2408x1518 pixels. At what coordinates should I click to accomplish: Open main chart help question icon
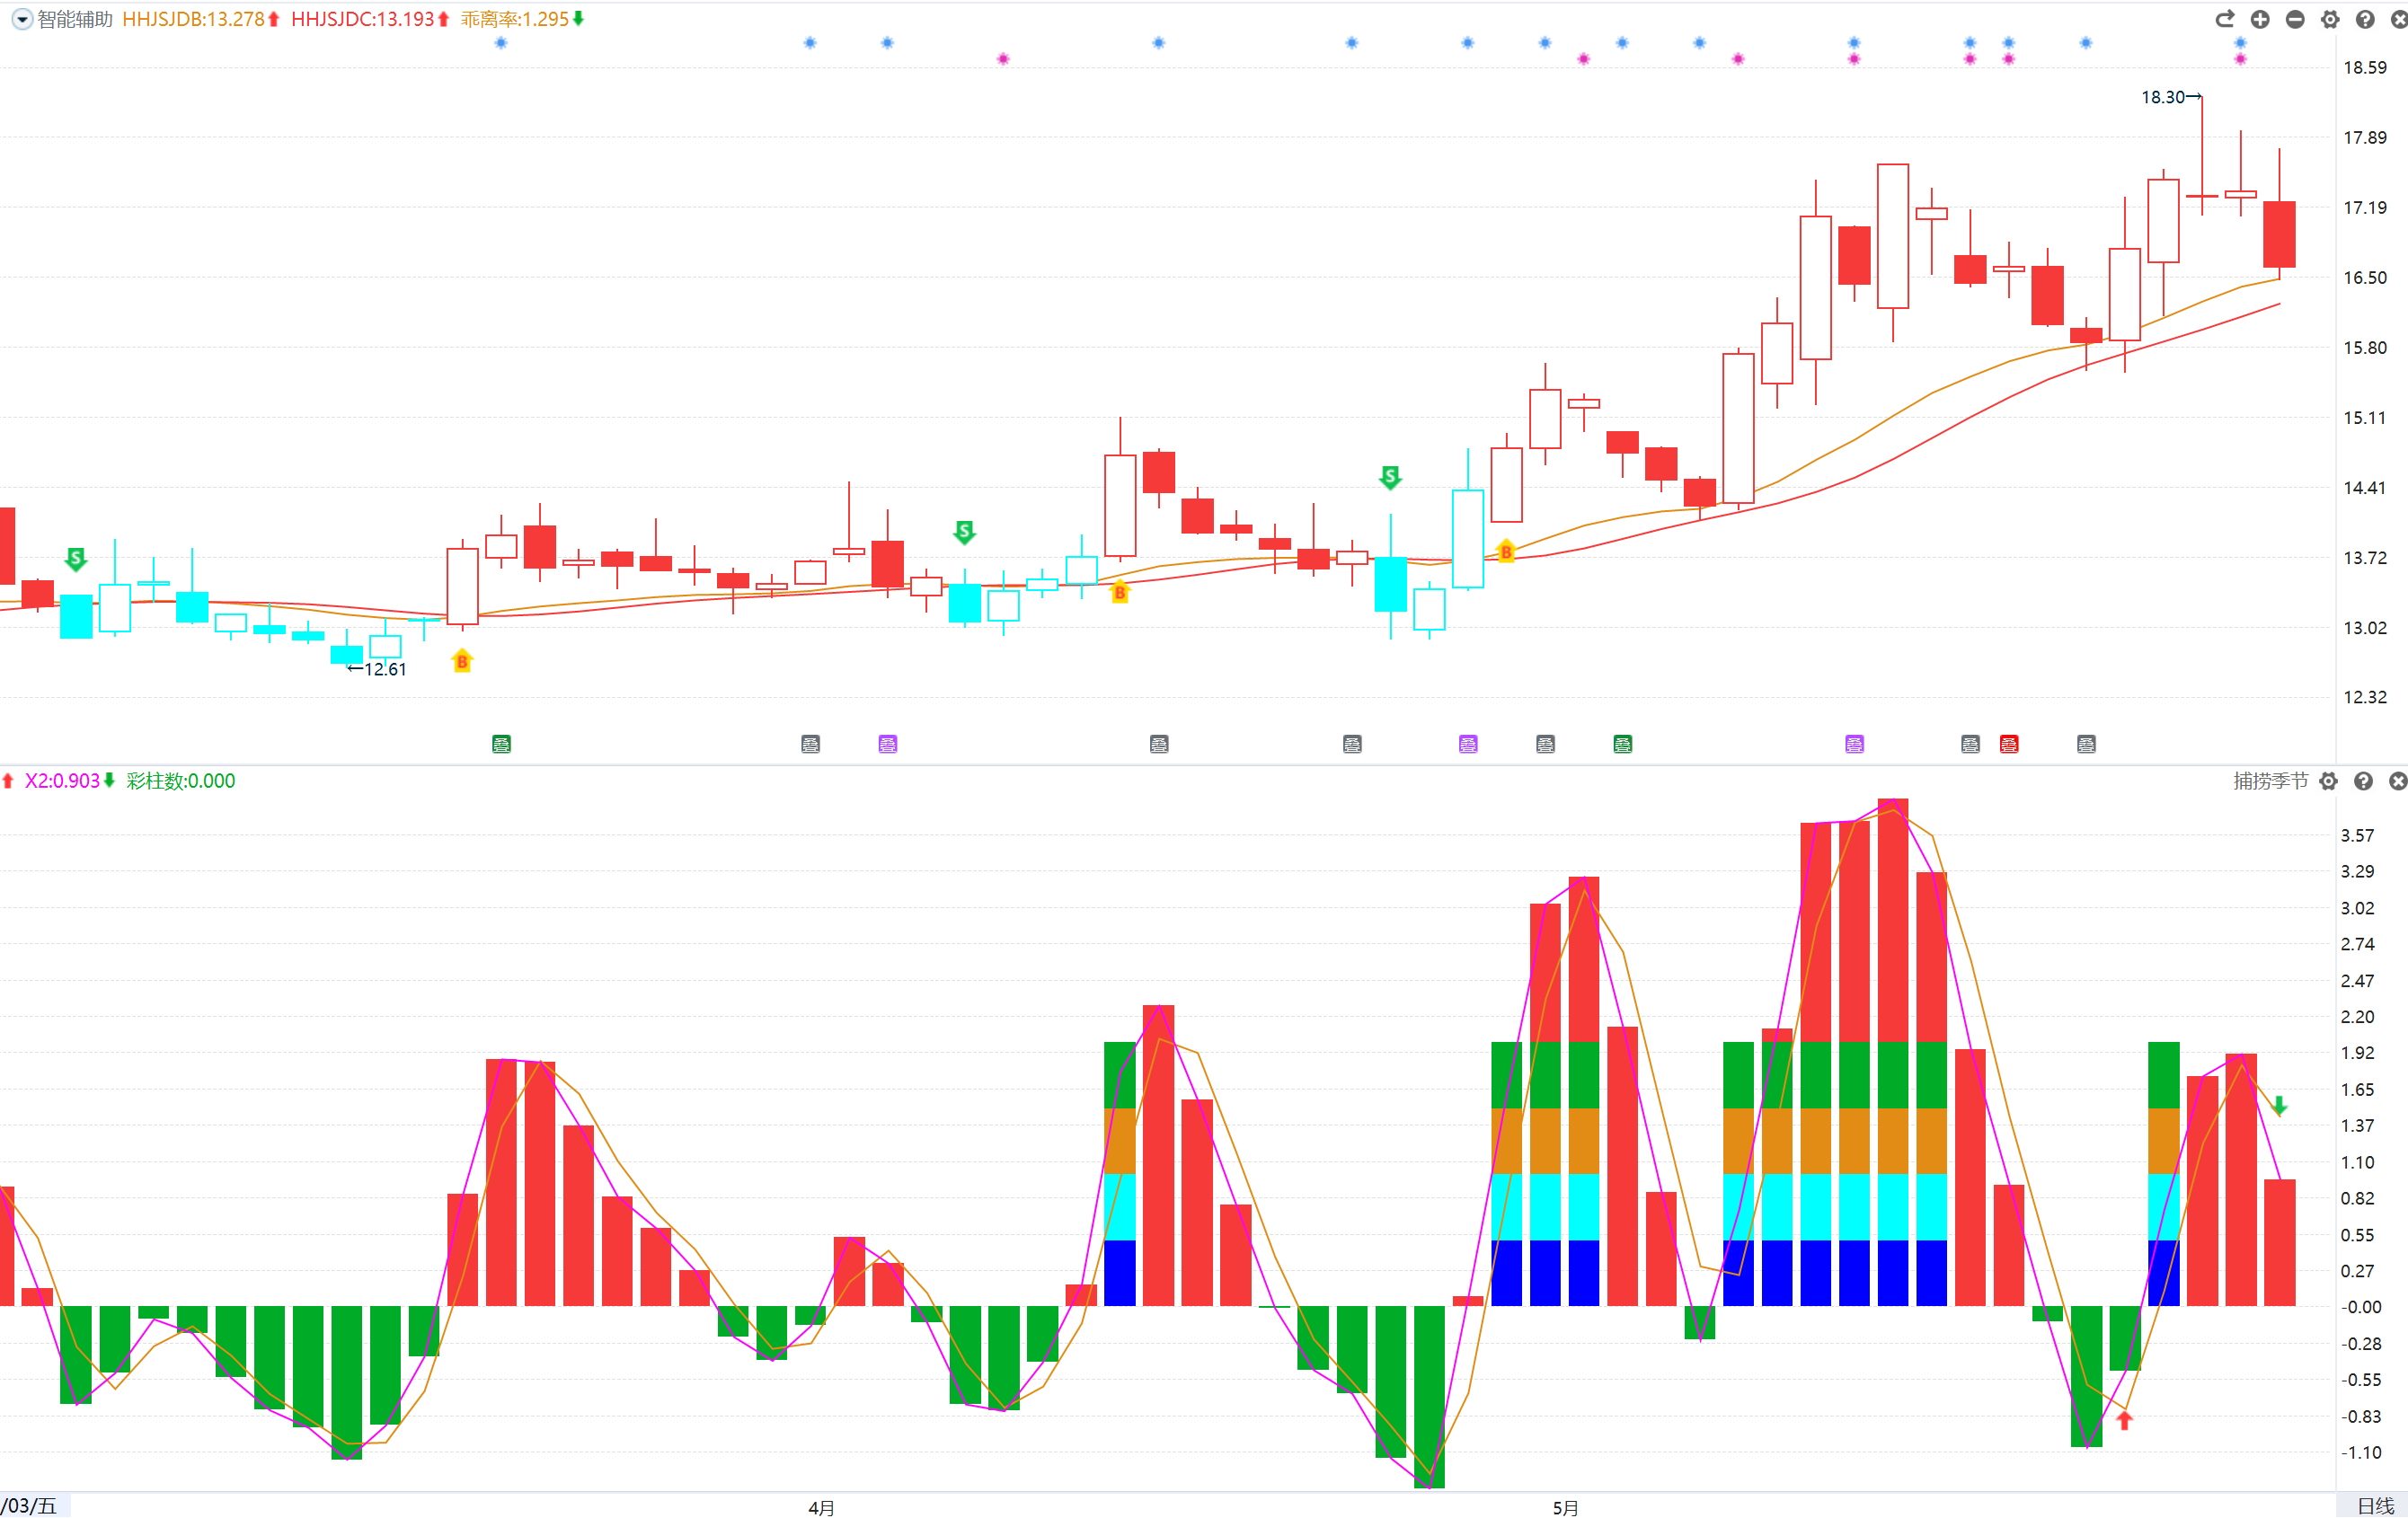(x=2365, y=19)
